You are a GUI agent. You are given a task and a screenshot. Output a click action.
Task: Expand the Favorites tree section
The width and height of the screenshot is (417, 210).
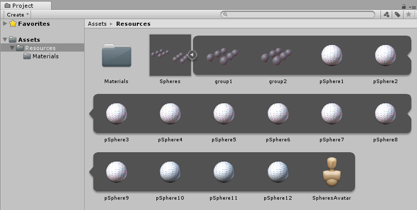pyautogui.click(x=5, y=24)
